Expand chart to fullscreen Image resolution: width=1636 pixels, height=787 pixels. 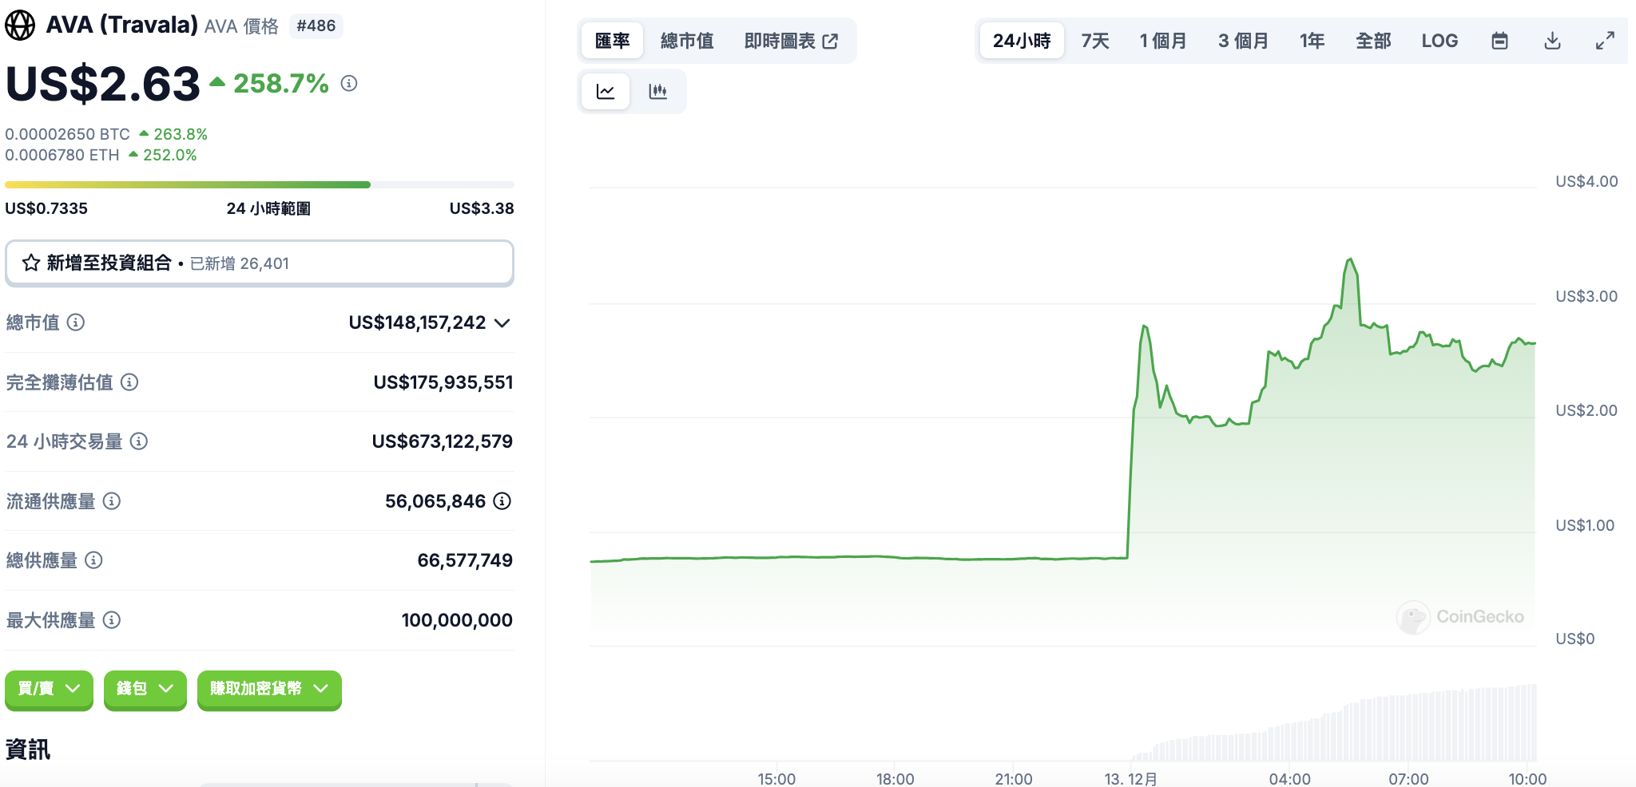tap(1605, 41)
